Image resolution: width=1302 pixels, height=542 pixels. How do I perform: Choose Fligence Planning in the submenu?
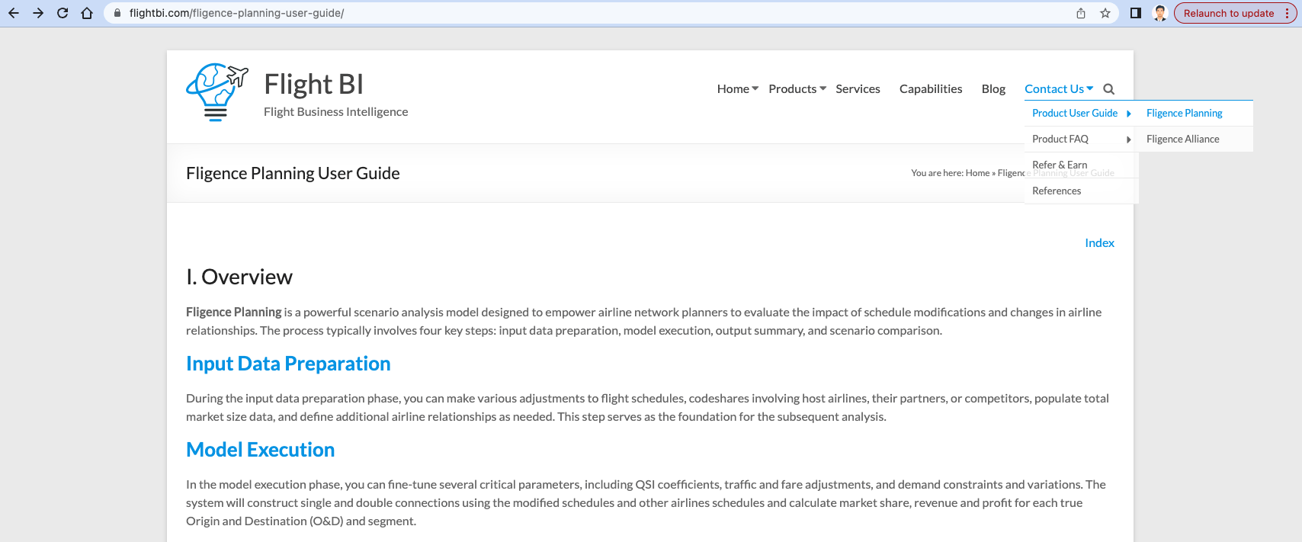(1185, 113)
